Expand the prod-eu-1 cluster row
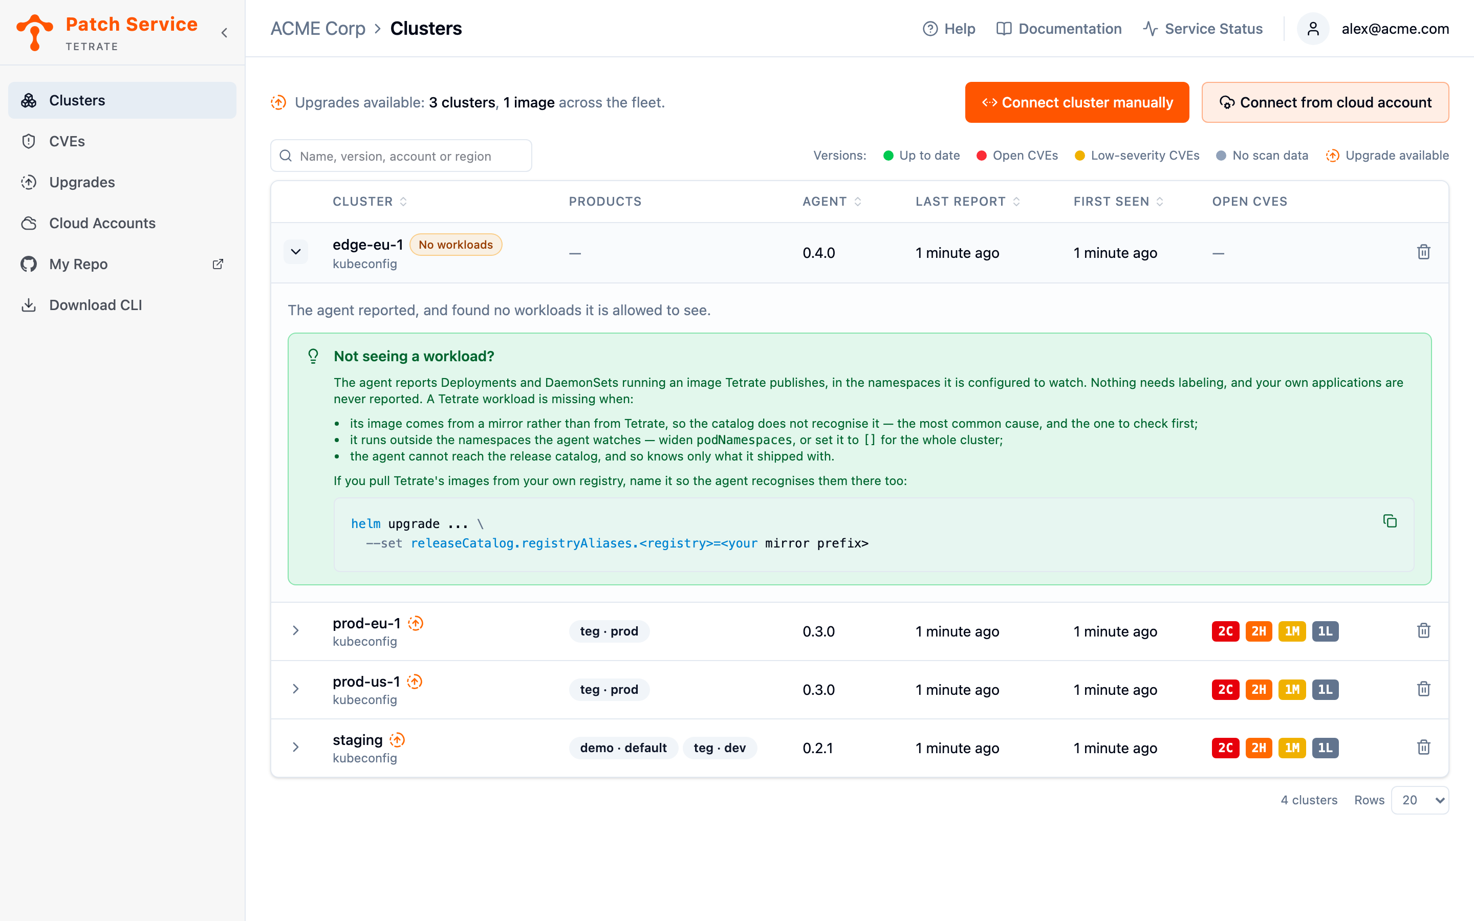 pyautogui.click(x=295, y=630)
